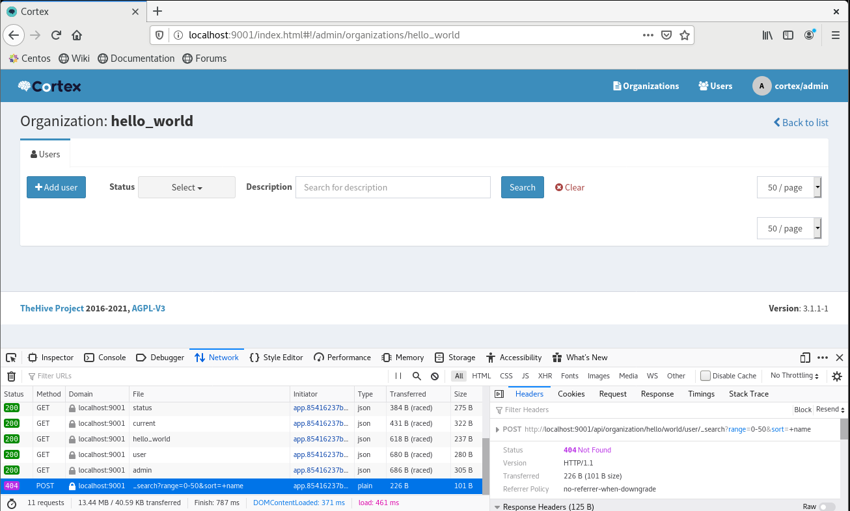Toggle responsive design mode icon

pyautogui.click(x=805, y=358)
